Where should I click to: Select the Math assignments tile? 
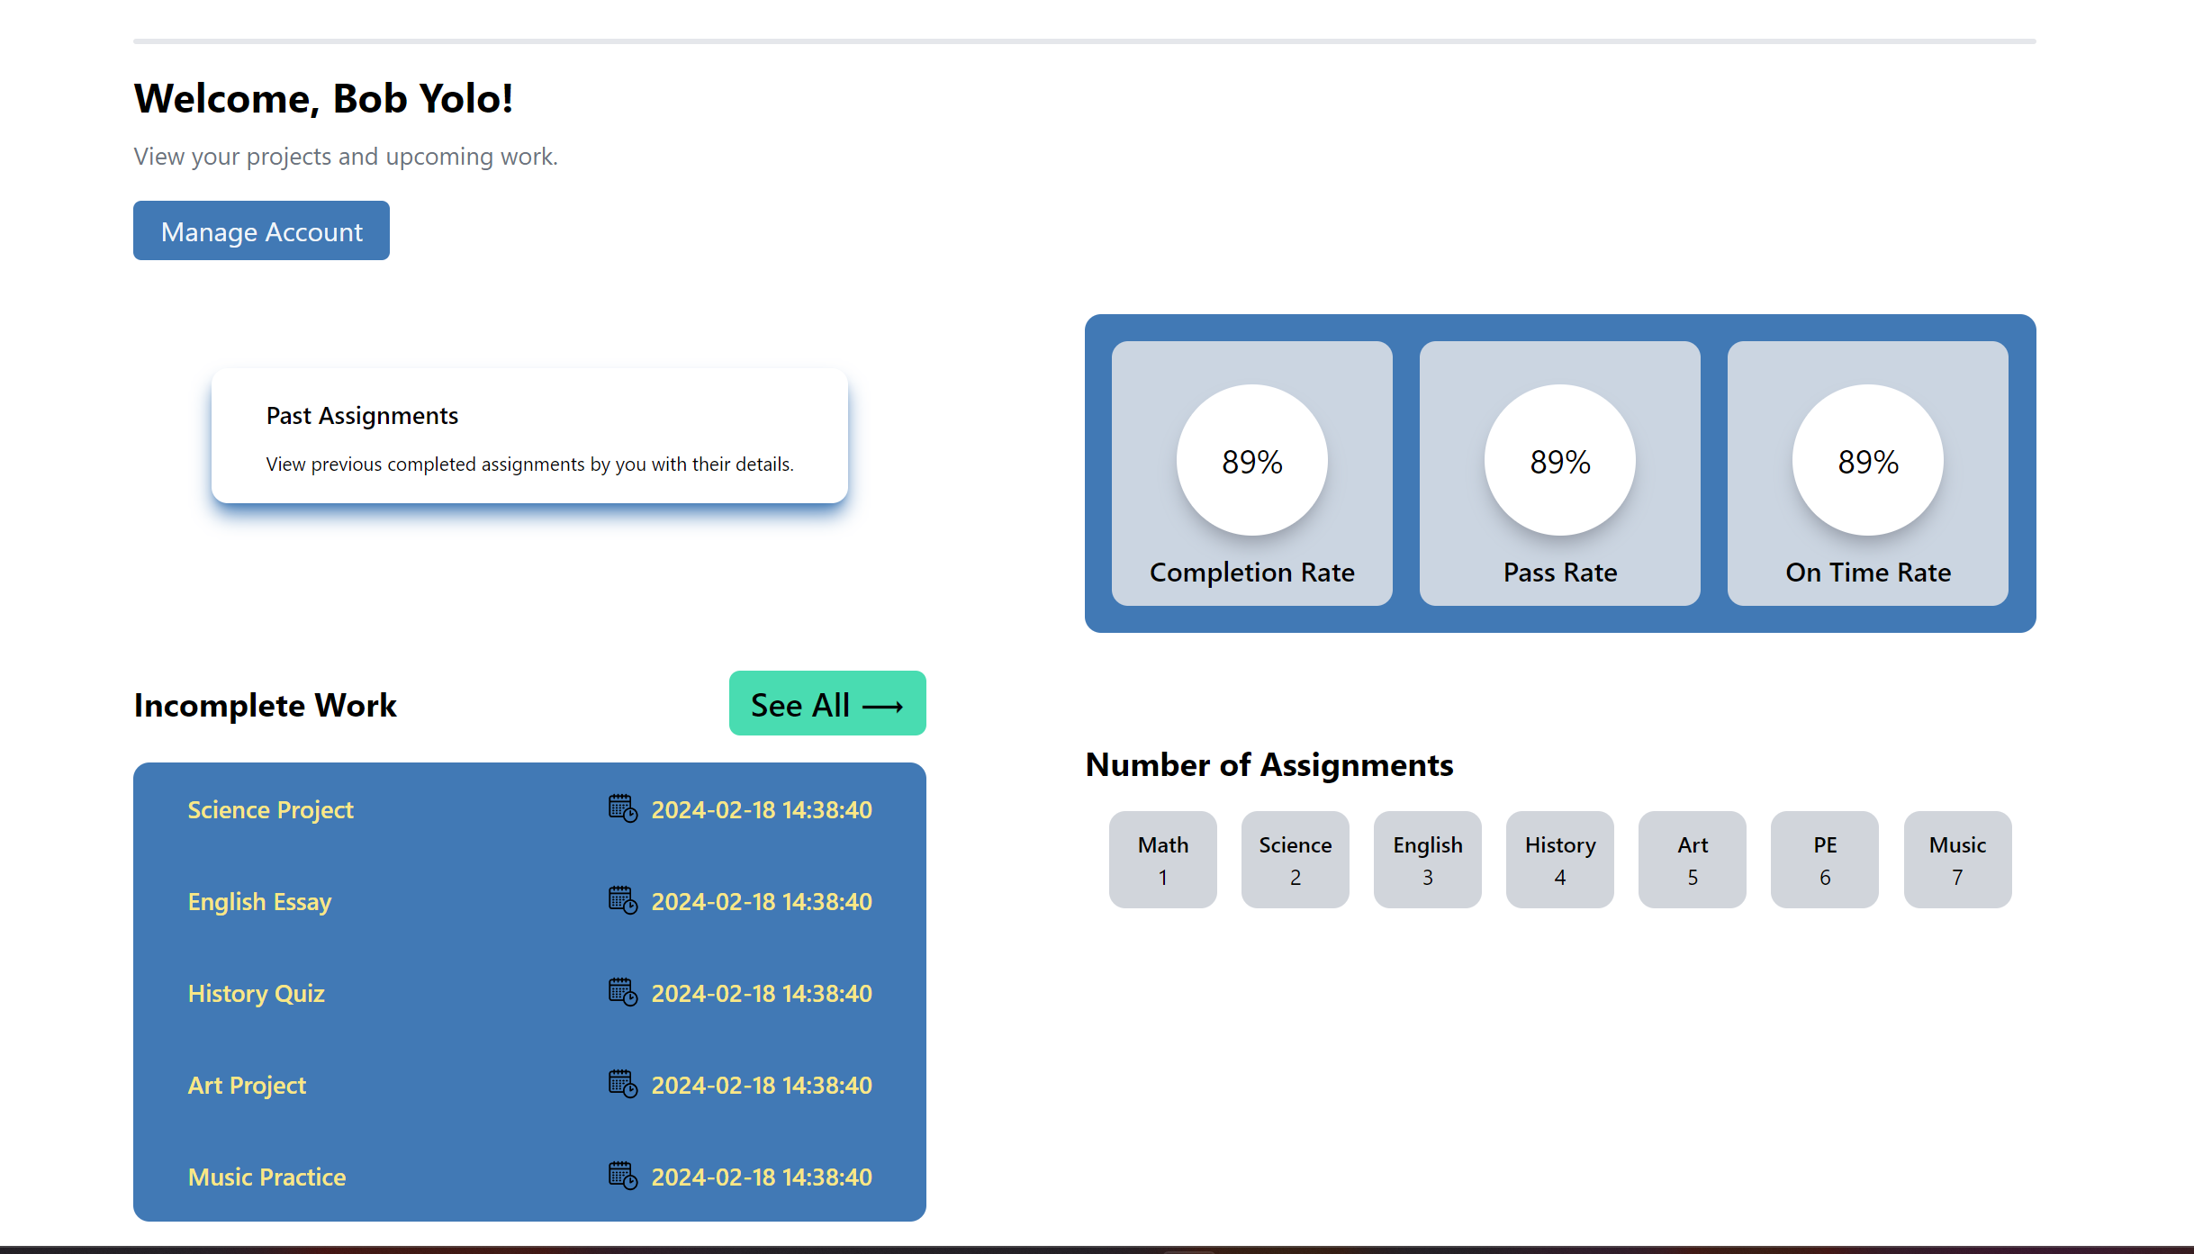(1162, 860)
